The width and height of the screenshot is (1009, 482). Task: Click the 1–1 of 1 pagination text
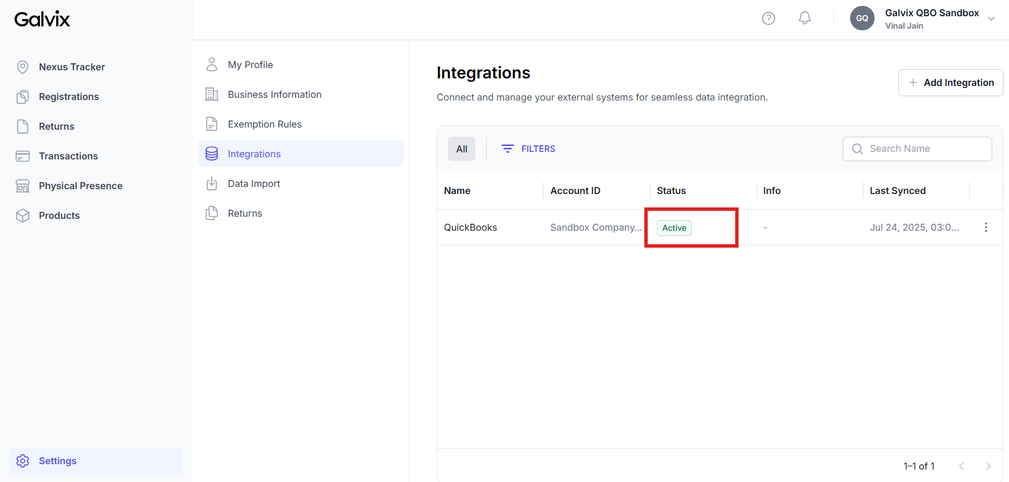[919, 466]
